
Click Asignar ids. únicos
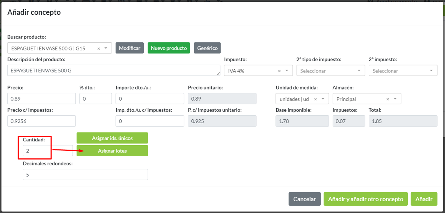click(x=112, y=138)
